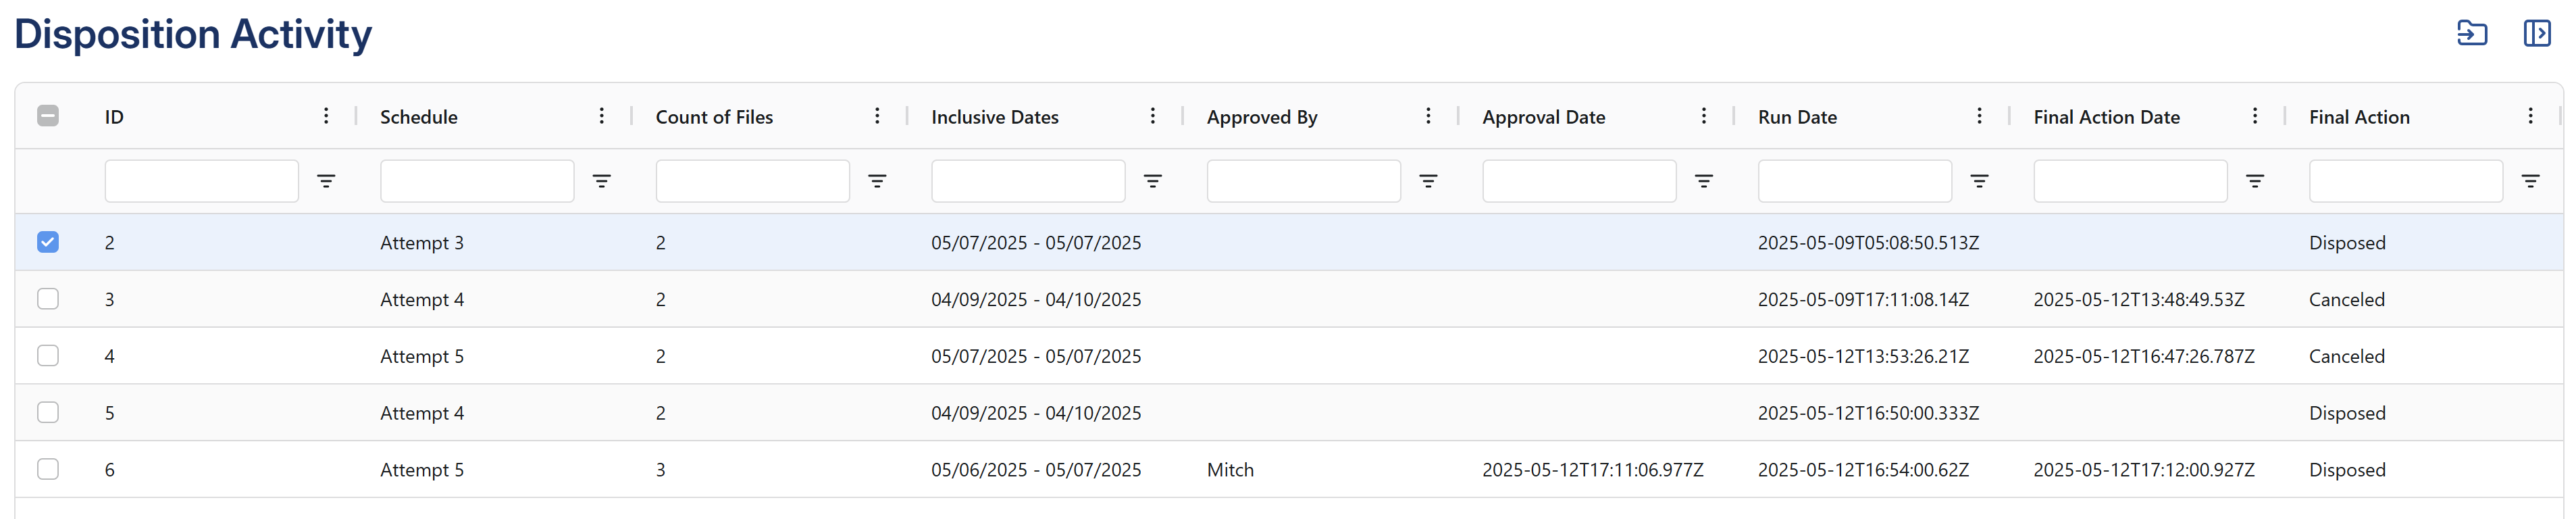This screenshot has height=519, width=2576.
Task: Open the ID column menu dots
Action: pyautogui.click(x=326, y=116)
